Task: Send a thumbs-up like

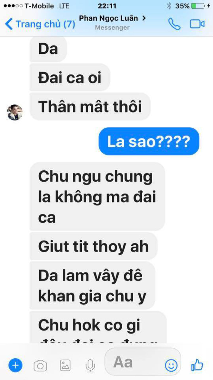Action: (x=197, y=365)
